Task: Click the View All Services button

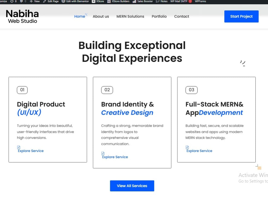Action: [132, 186]
